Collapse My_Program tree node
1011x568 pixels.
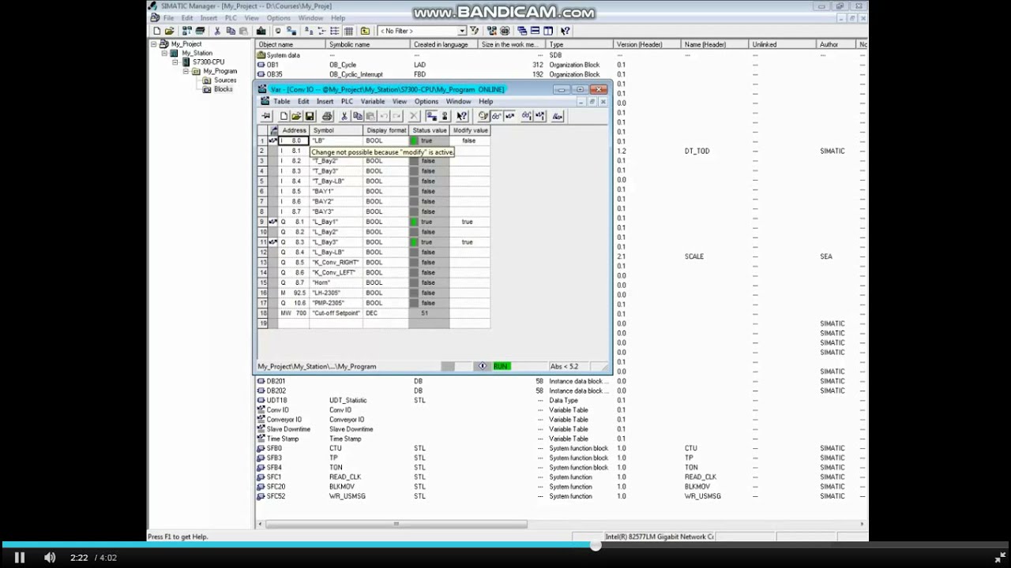pos(186,71)
